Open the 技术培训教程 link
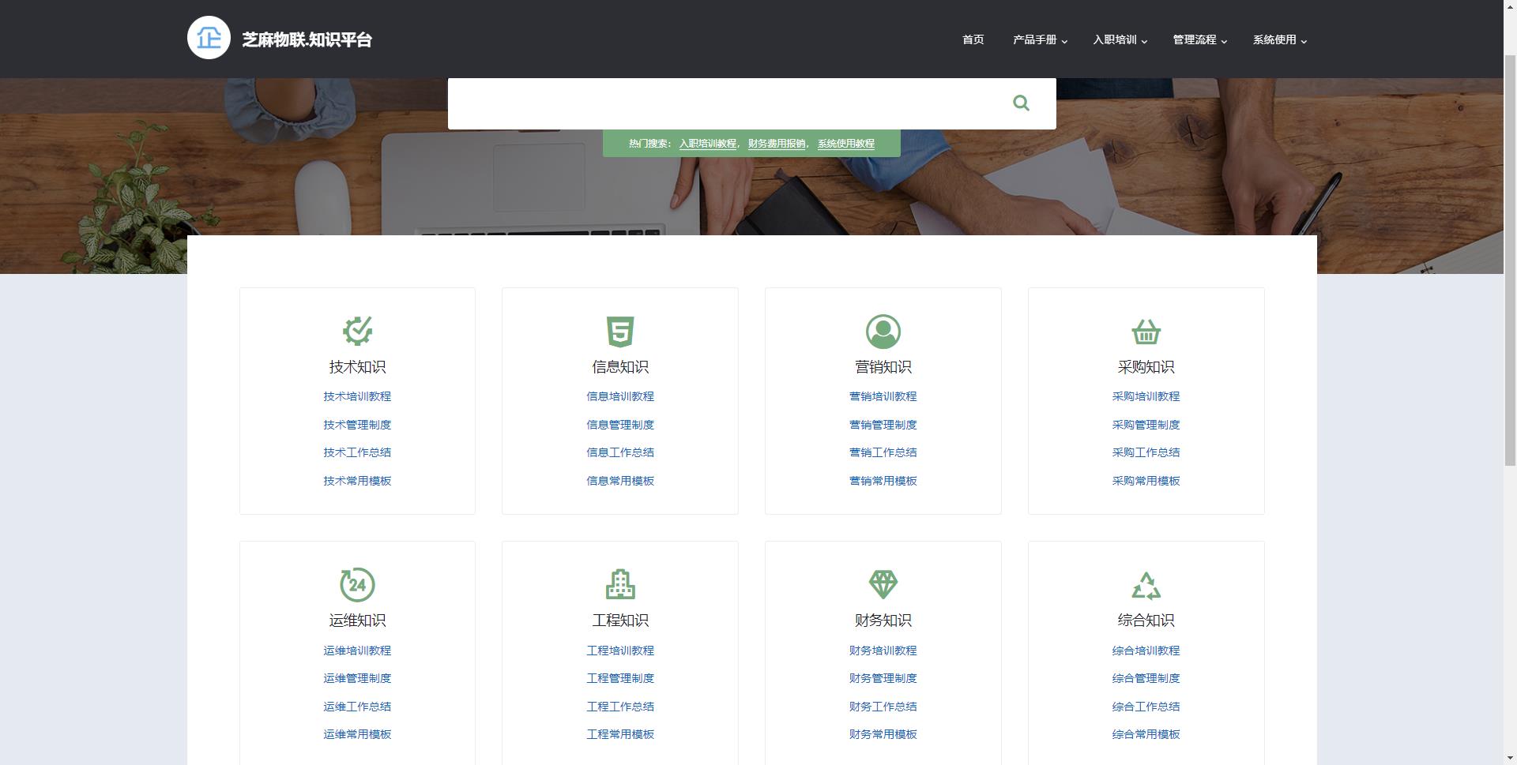Viewport: 1517px width, 765px height. [357, 396]
